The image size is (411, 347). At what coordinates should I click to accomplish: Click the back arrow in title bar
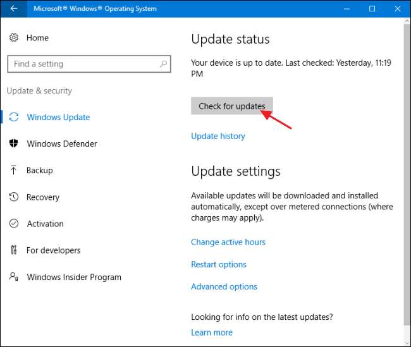click(x=14, y=9)
